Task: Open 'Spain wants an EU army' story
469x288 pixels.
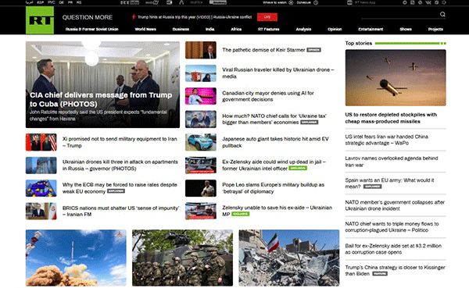Action: point(389,183)
